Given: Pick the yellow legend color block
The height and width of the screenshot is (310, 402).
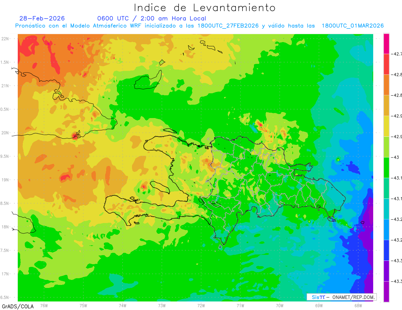Looking at the screenshot, I should coord(386,126).
